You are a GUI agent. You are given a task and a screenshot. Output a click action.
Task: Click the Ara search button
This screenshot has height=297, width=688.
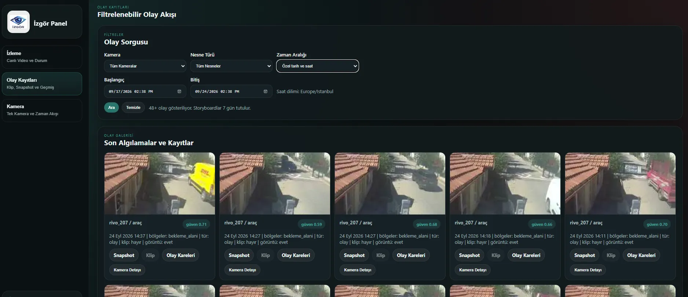coord(111,107)
